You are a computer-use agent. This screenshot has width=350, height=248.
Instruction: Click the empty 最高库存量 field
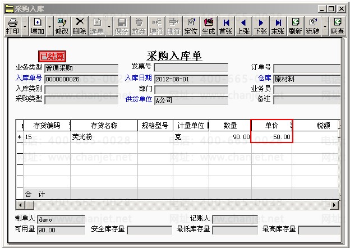(x=319, y=230)
